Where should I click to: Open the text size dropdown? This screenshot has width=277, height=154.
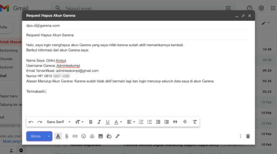pyautogui.click(x=79, y=122)
